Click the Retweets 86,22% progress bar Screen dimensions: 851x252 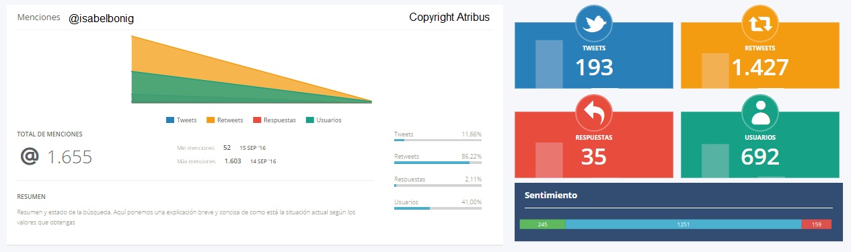pyautogui.click(x=438, y=162)
